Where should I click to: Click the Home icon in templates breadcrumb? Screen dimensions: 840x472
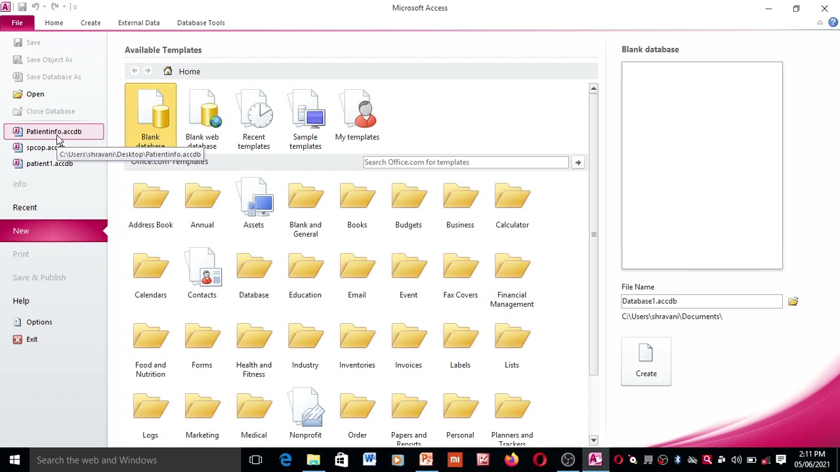click(168, 71)
